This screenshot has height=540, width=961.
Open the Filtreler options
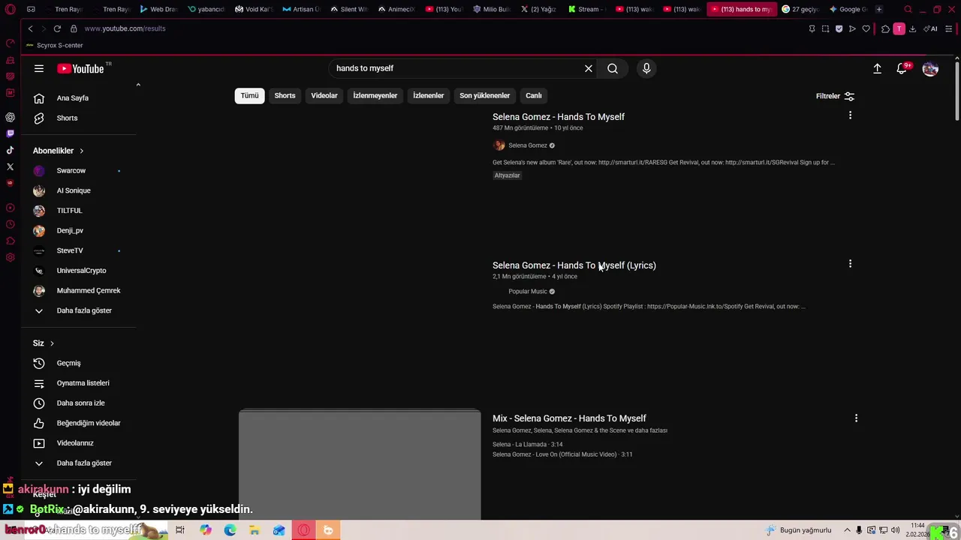[835, 96]
